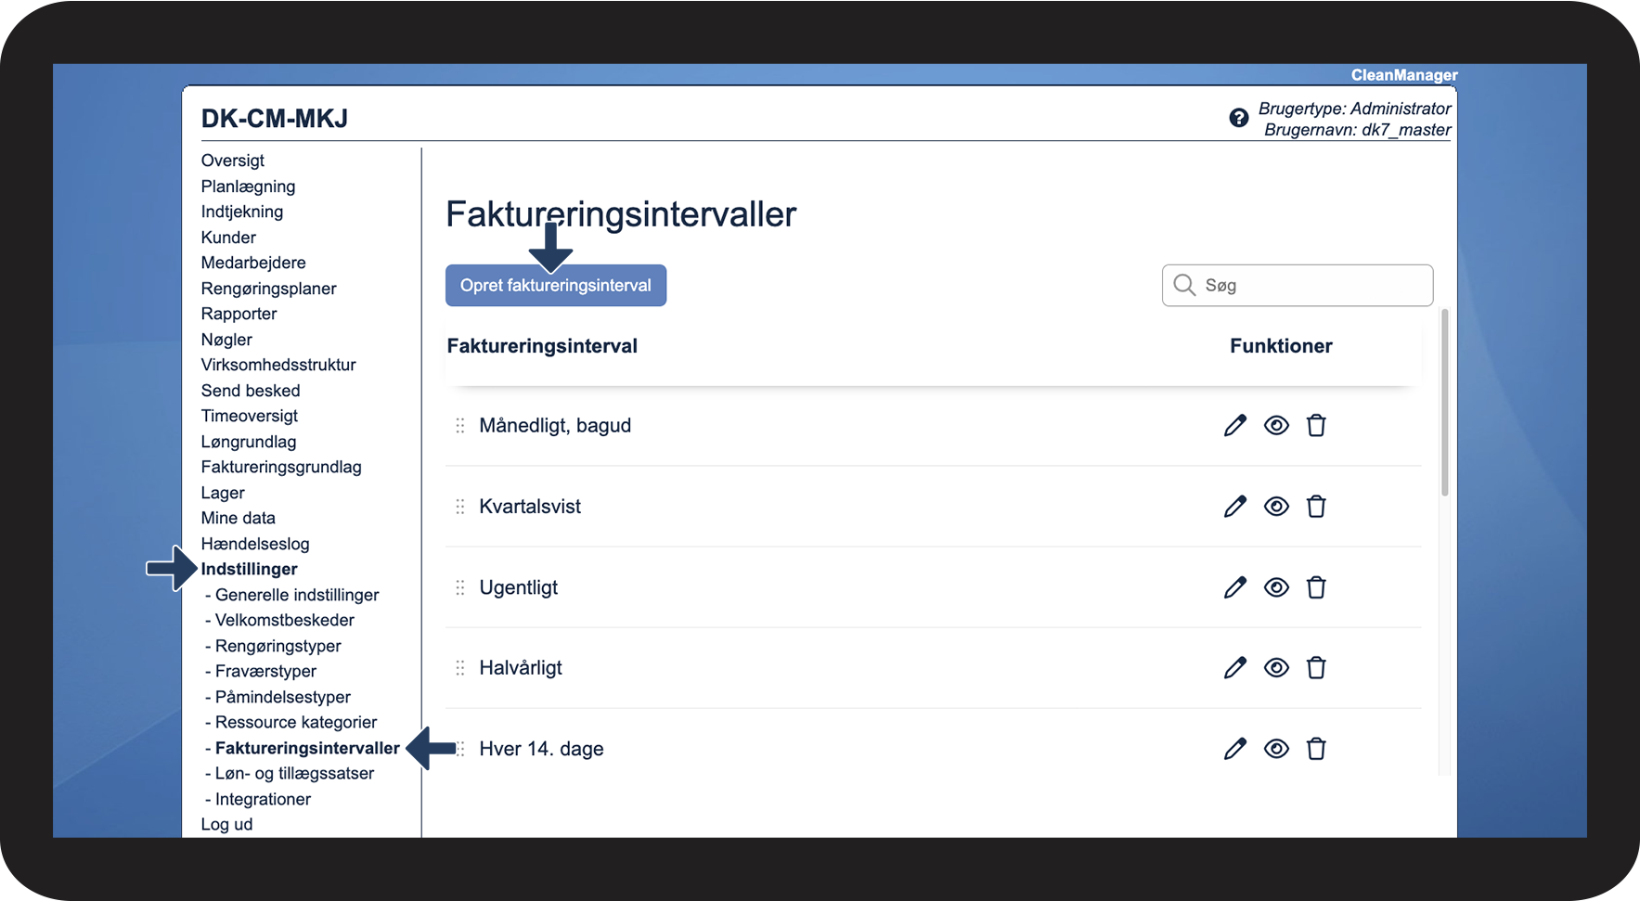The width and height of the screenshot is (1640, 901).
Task: Click the trash icon for Halvårligt
Action: [1316, 668]
